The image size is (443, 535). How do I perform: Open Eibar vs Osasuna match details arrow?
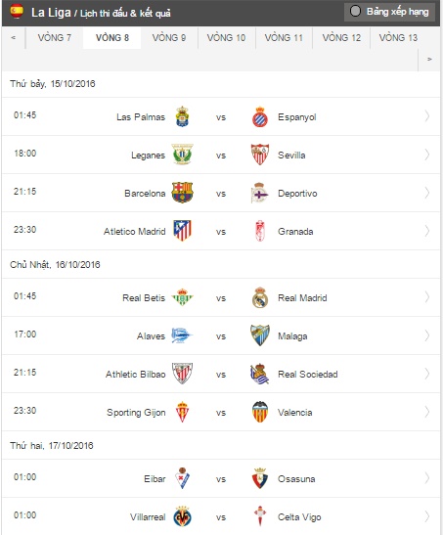[427, 478]
